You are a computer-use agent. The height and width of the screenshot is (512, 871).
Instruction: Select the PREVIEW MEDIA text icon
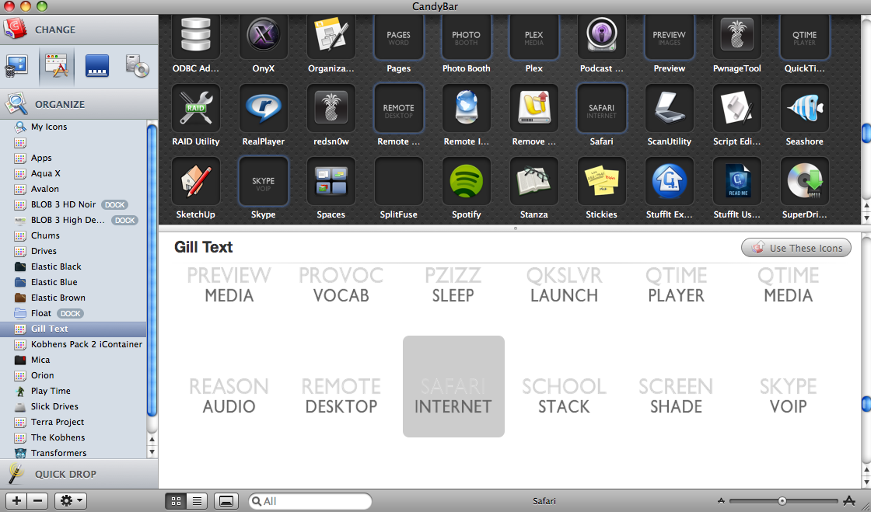(x=229, y=285)
